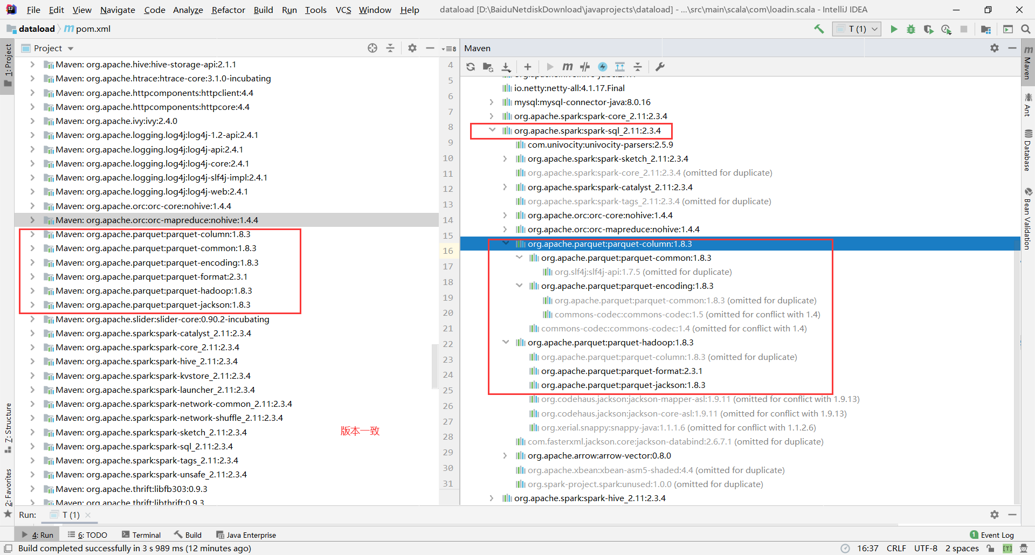This screenshot has height=555, width=1035.
Task: Expand spark-catalyst_2.11:2.3.4 Maven node
Action: [505, 187]
